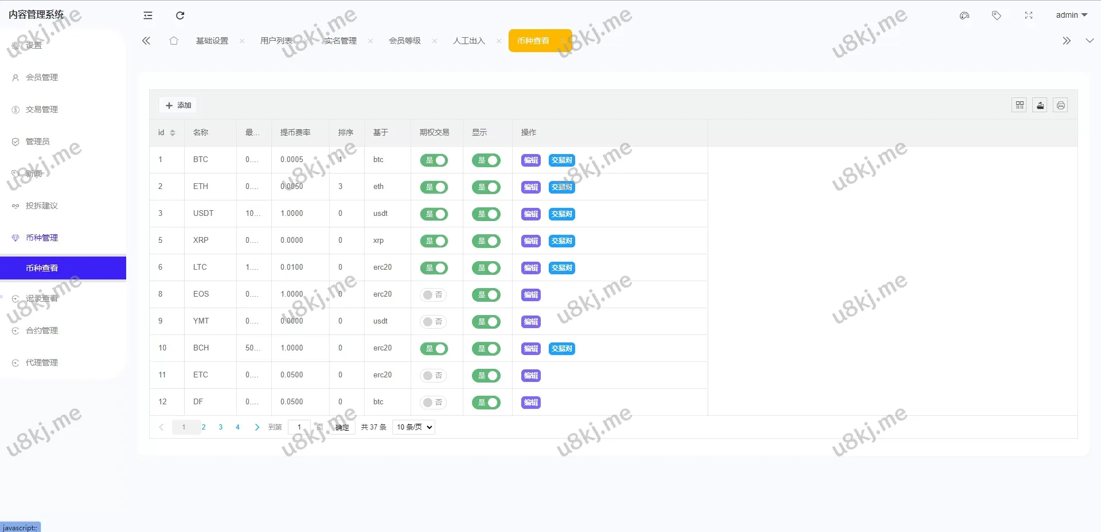Screen dimensions: 1101x532
Task: Open 合约管理 in the sidebar menu
Action: [x=42, y=330]
